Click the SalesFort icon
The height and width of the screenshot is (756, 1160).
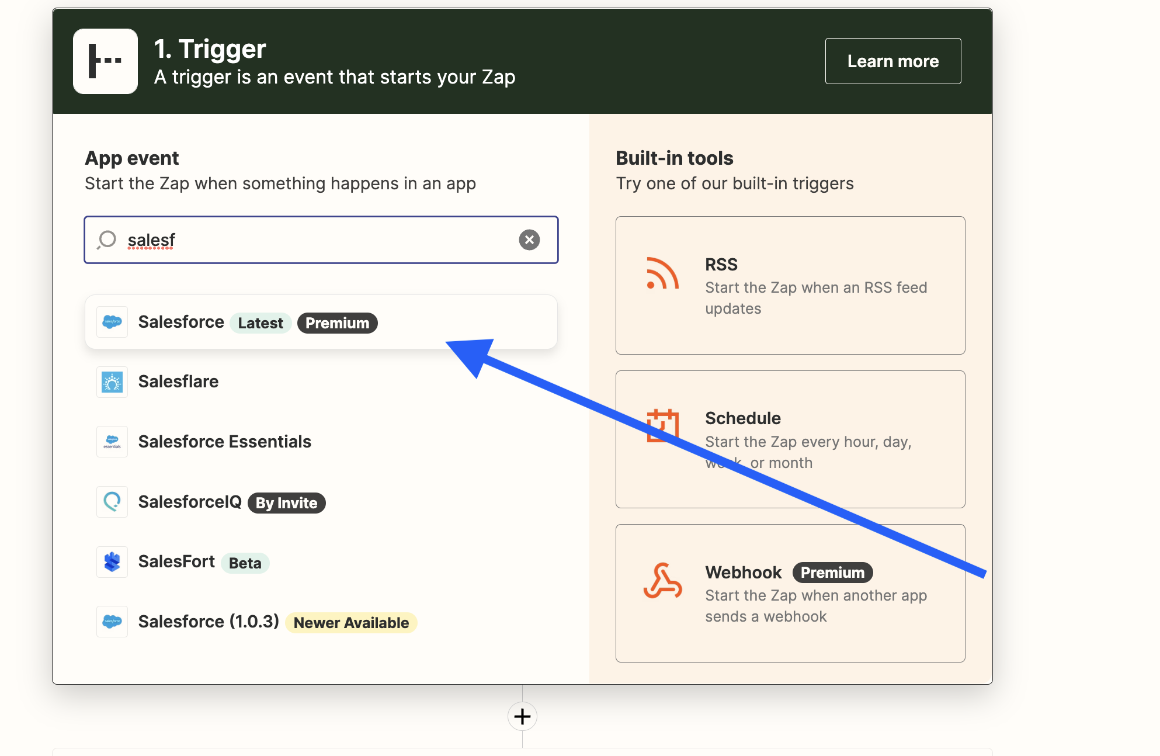112,561
